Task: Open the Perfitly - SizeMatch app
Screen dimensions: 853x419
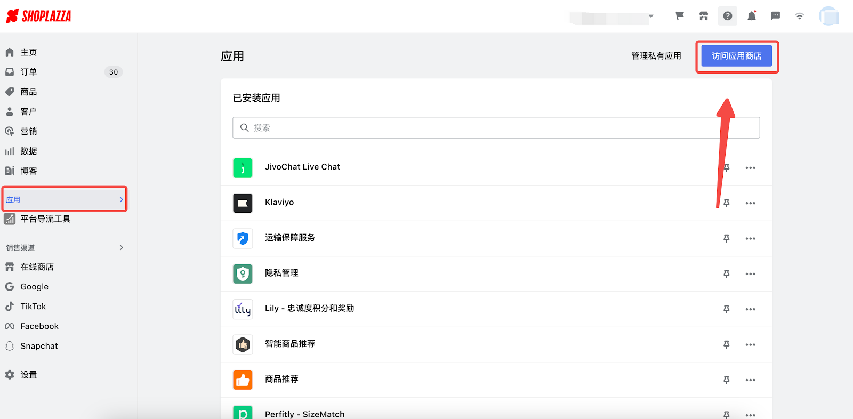Action: (x=304, y=414)
